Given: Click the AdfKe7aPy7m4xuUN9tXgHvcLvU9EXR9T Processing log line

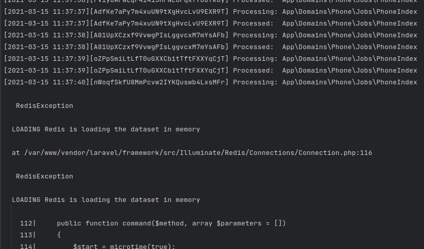Looking at the screenshot, I should tap(210, 12).
